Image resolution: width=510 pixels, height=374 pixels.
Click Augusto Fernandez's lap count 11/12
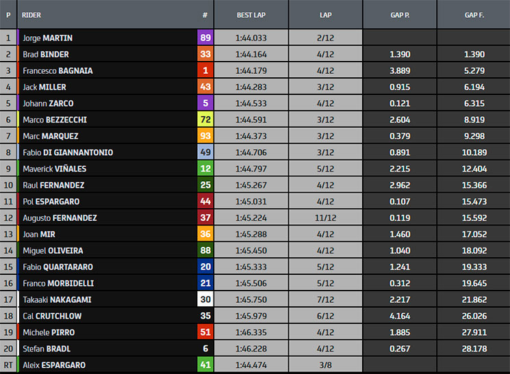pos(325,218)
